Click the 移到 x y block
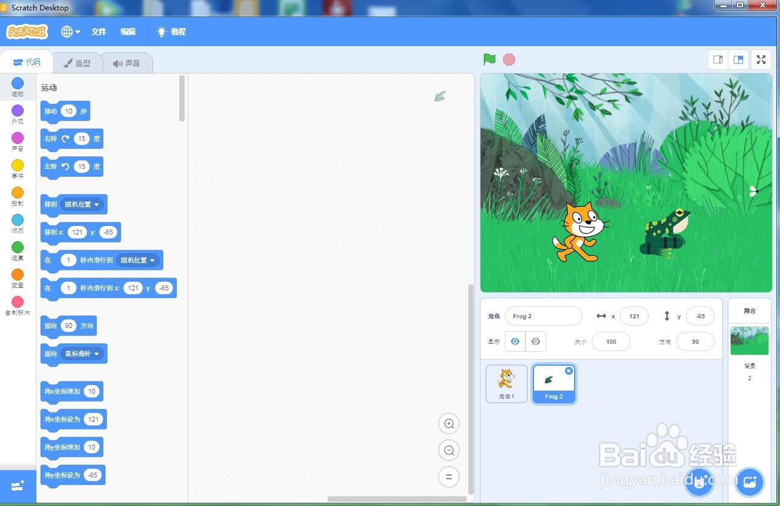 pyautogui.click(x=80, y=233)
